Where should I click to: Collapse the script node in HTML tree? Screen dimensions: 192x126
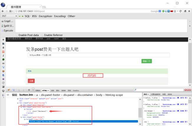(25, 109)
